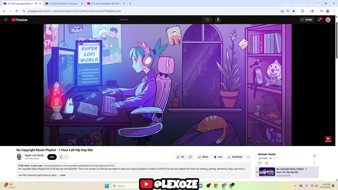Open Chrome extensions puzzle icon
Image resolution: width=338 pixels, height=190 pixels.
(x=303, y=11)
